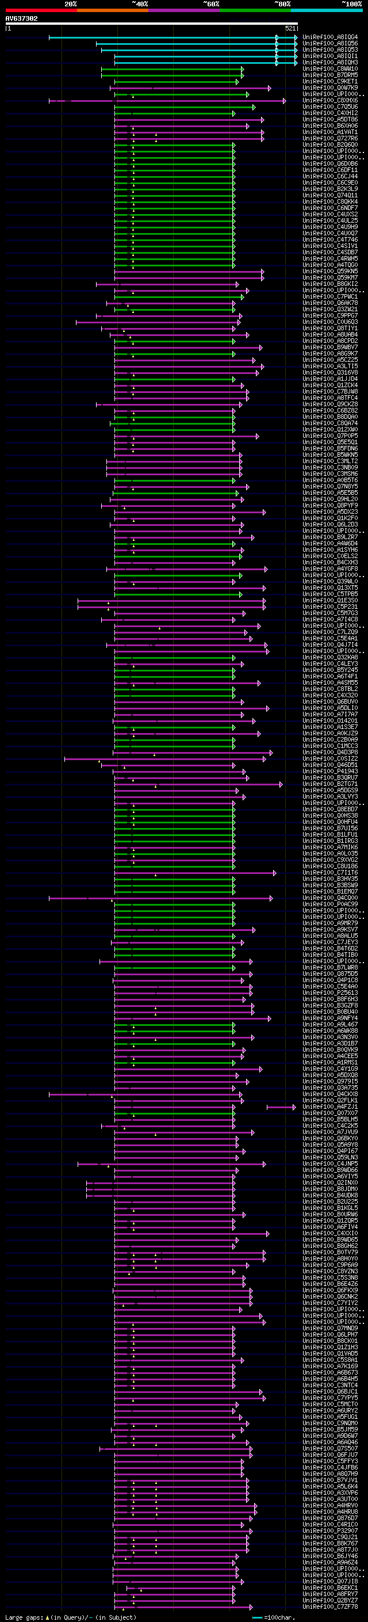368x1622 pixels.
Task: Open hit UniRef100_A8IQI1
Action: tap(330, 56)
